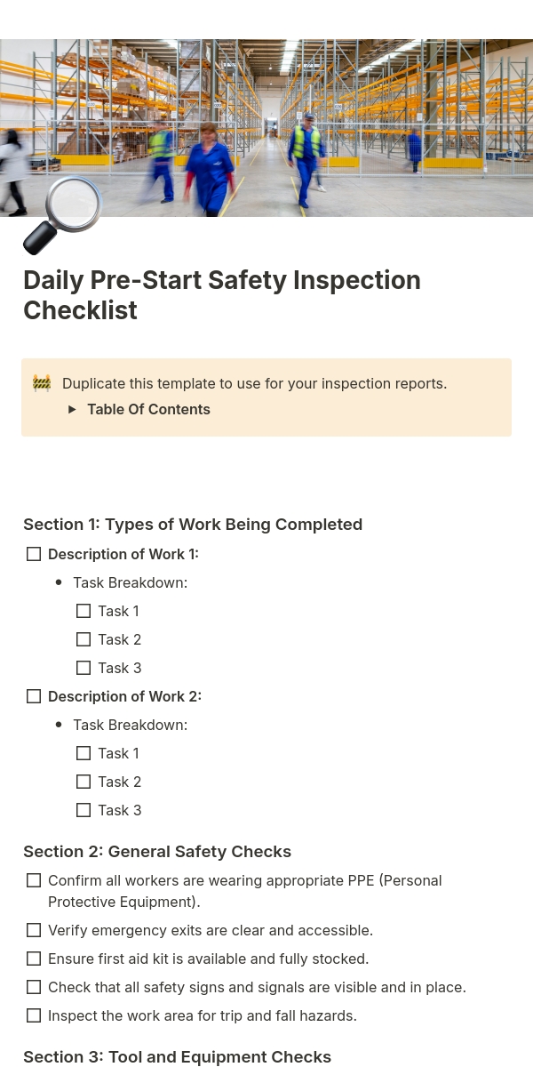
Task: Click the Section 2 General Safety Checks heading
Action: tap(157, 852)
